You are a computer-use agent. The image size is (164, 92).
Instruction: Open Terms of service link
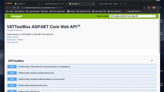(13, 37)
